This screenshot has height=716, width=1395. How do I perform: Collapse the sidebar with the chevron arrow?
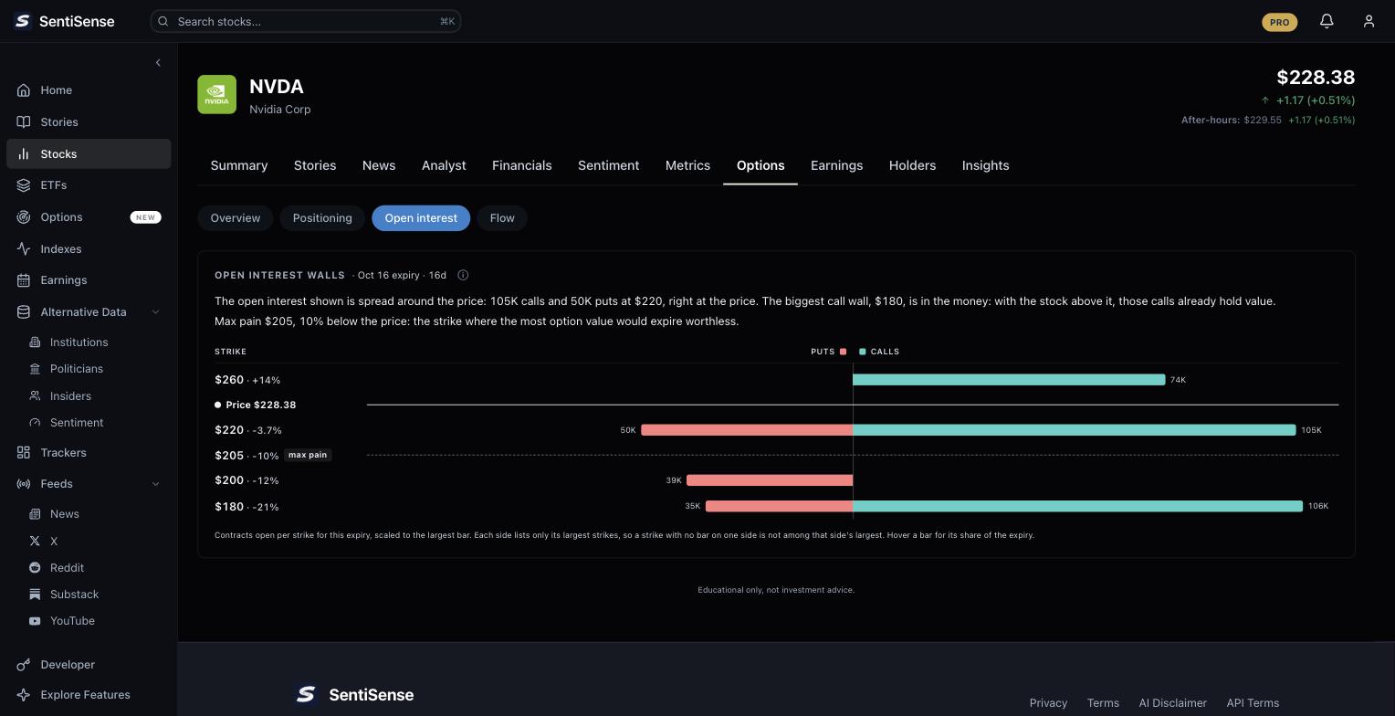click(x=158, y=63)
